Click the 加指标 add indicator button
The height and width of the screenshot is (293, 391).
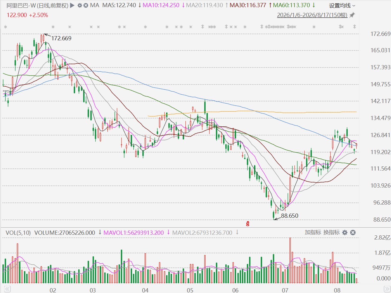click(x=313, y=232)
